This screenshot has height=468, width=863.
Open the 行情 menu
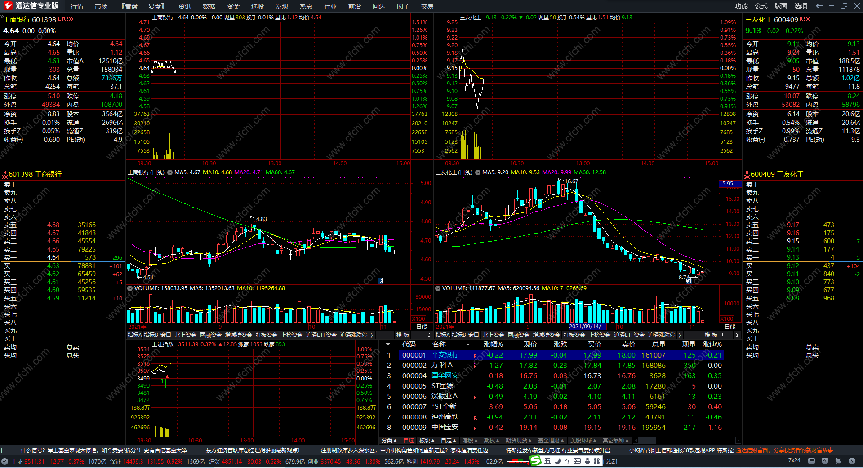coord(77,6)
